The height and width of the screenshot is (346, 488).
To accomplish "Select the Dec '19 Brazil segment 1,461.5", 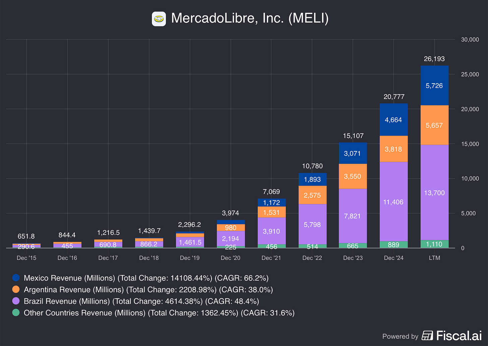I will pos(190,242).
